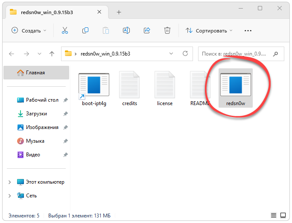Select Сеть in sidebar
Image resolution: width=292 pixels, height=223 pixels.
point(32,196)
